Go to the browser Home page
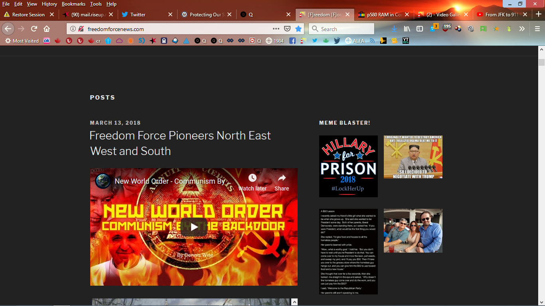 (x=47, y=29)
